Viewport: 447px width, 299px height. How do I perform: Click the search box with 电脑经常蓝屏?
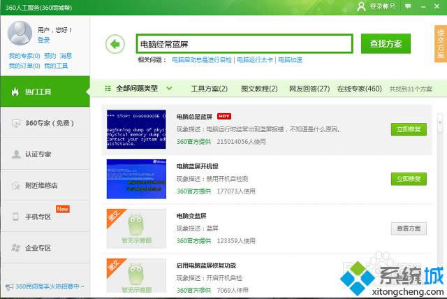[244, 44]
